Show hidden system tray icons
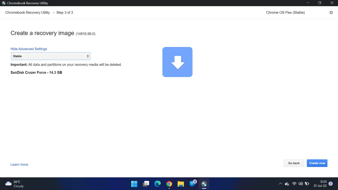 [280, 184]
